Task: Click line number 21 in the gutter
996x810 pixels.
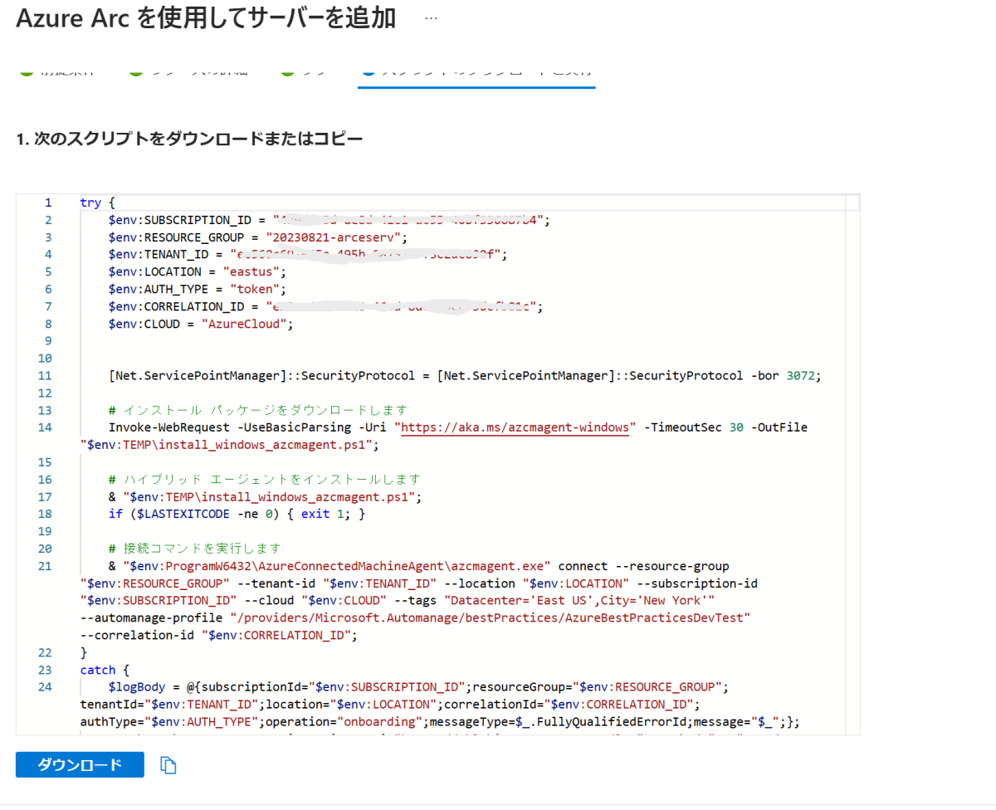Action: [x=45, y=567]
